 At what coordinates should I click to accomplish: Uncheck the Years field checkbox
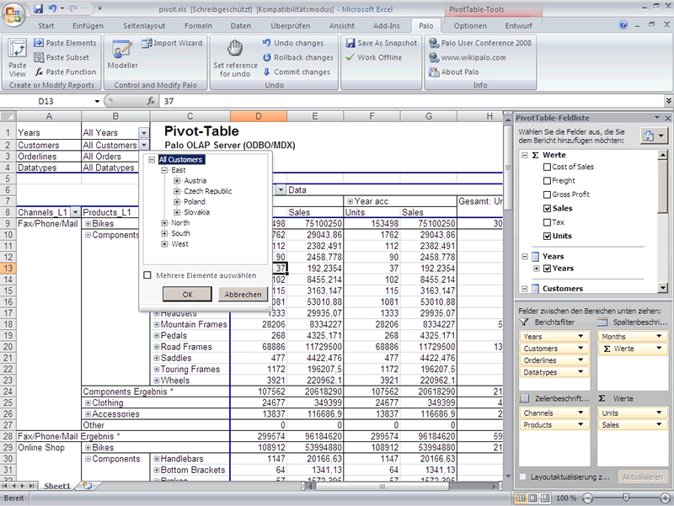coord(547,269)
